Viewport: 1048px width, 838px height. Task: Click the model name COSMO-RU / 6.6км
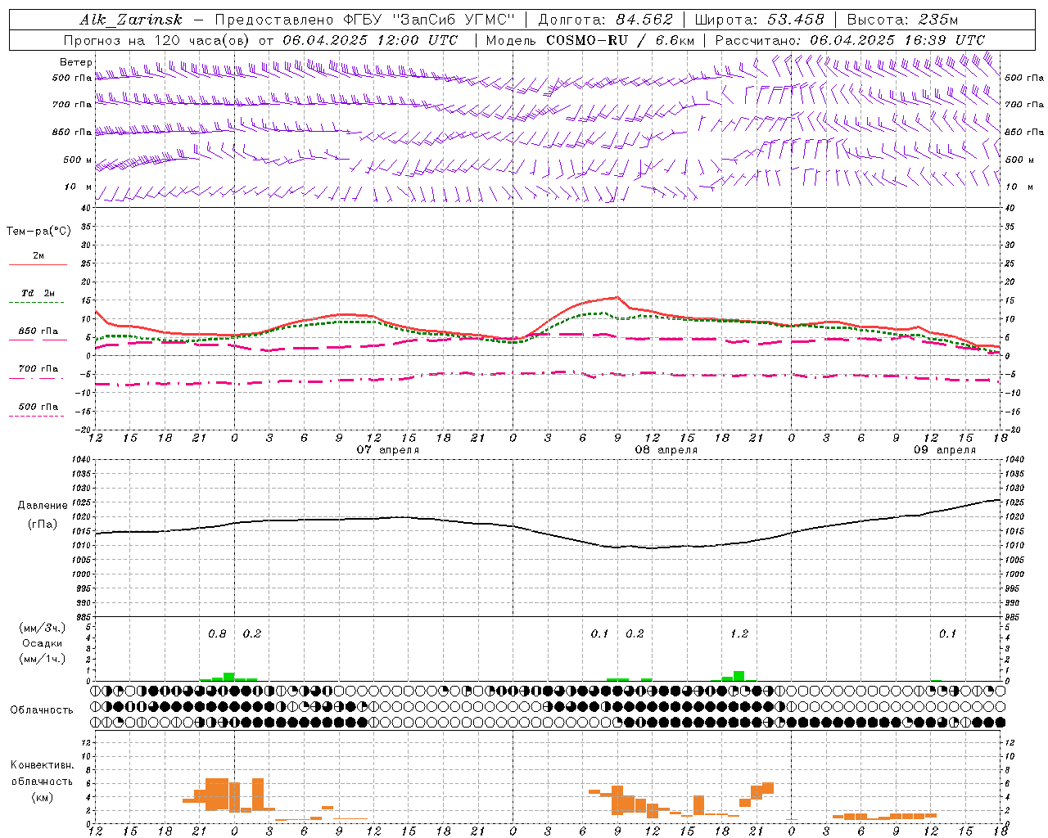pyautogui.click(x=621, y=40)
